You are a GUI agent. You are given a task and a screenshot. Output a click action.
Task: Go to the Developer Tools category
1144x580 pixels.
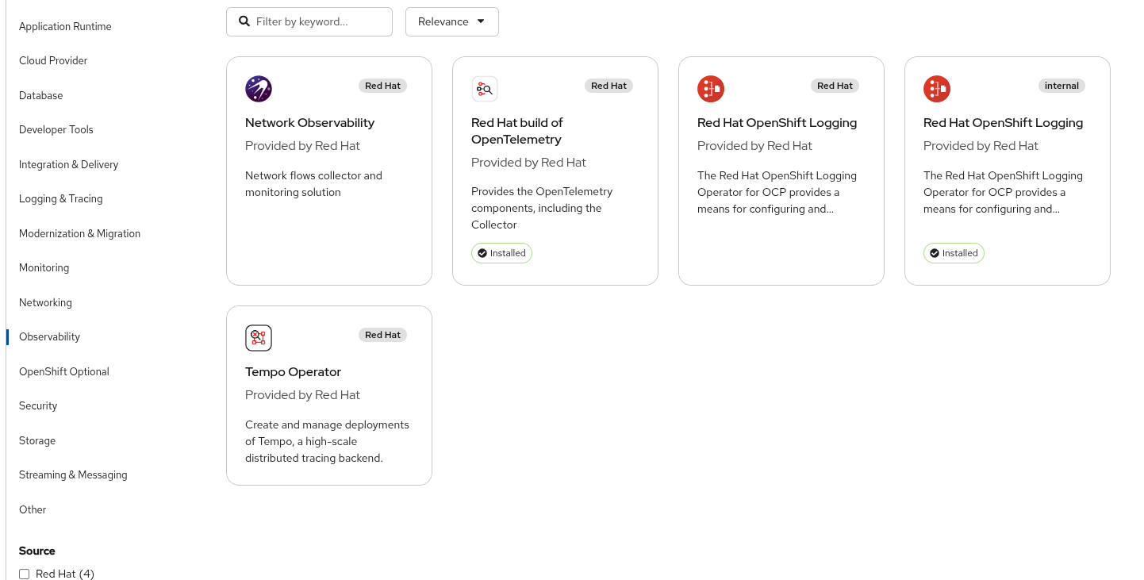click(x=56, y=129)
